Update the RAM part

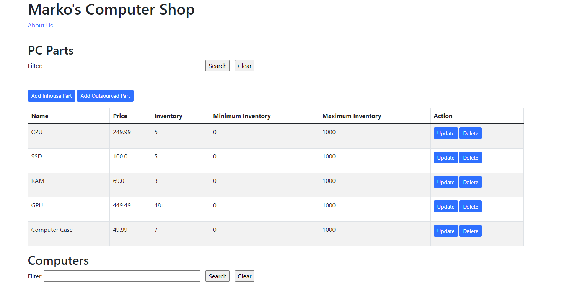pos(445,182)
